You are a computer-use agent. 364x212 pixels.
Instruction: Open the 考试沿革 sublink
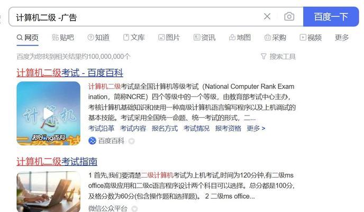pos(102,128)
